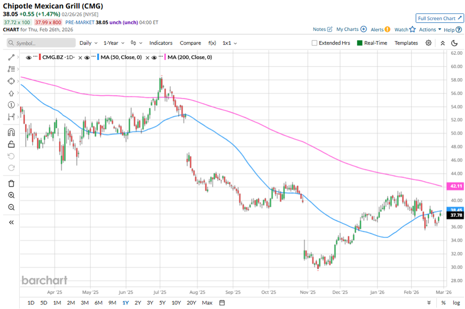
Task: Switch to dark mode moon icon
Action: click(455, 43)
